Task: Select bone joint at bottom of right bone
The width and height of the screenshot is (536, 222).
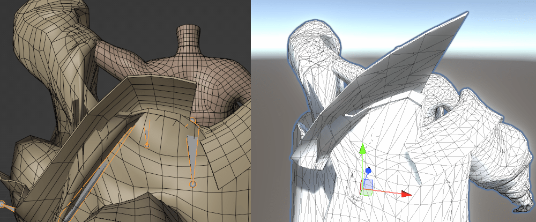Action: coord(192,184)
